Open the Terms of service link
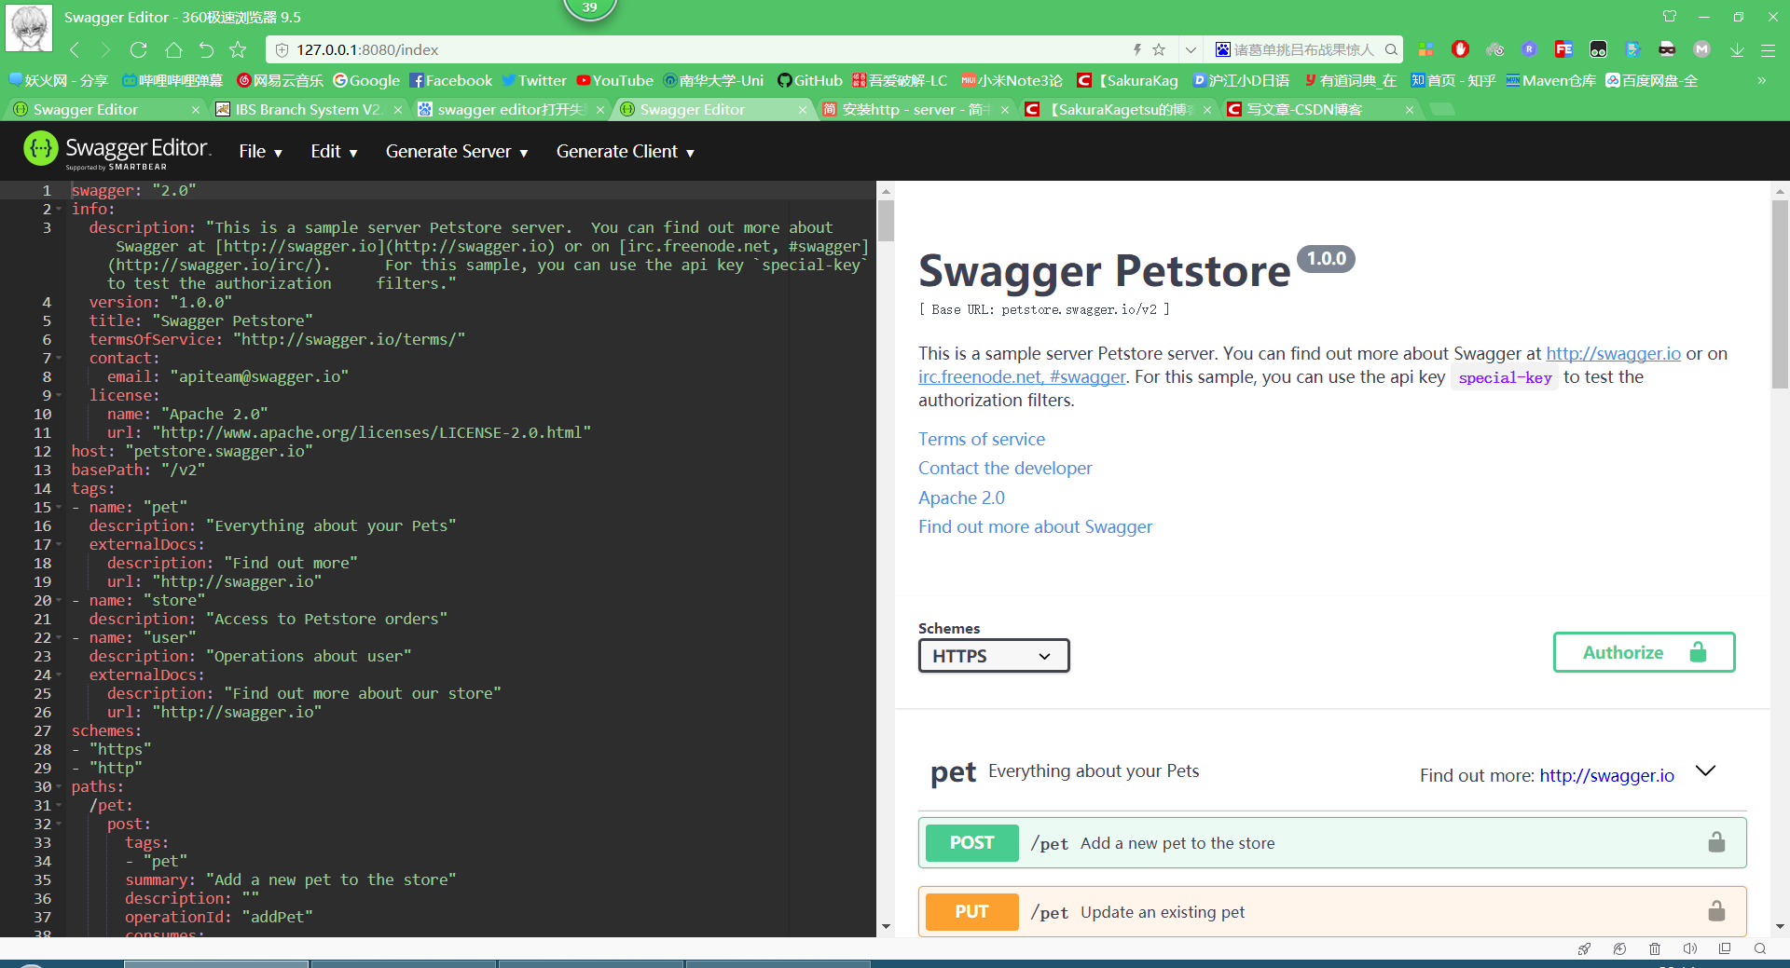The height and width of the screenshot is (968, 1790). click(981, 438)
